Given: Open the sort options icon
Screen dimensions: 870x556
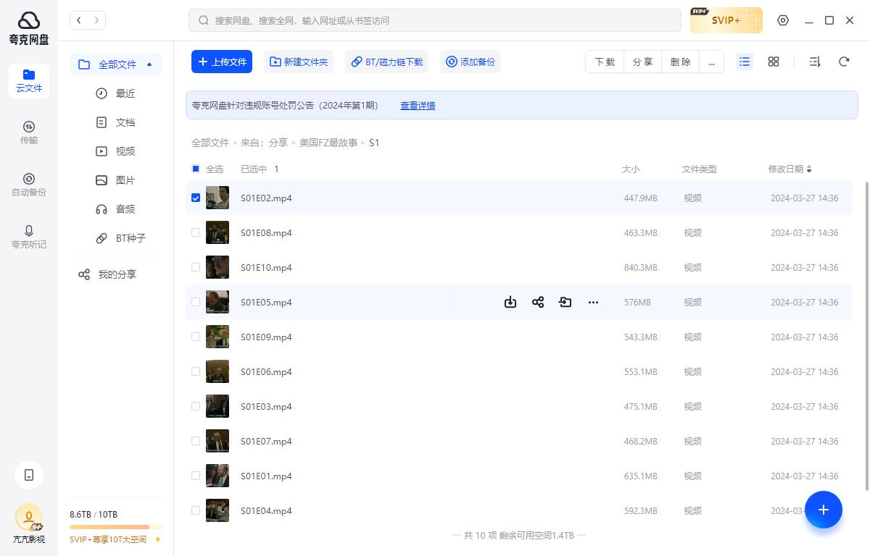Looking at the screenshot, I should click(814, 62).
